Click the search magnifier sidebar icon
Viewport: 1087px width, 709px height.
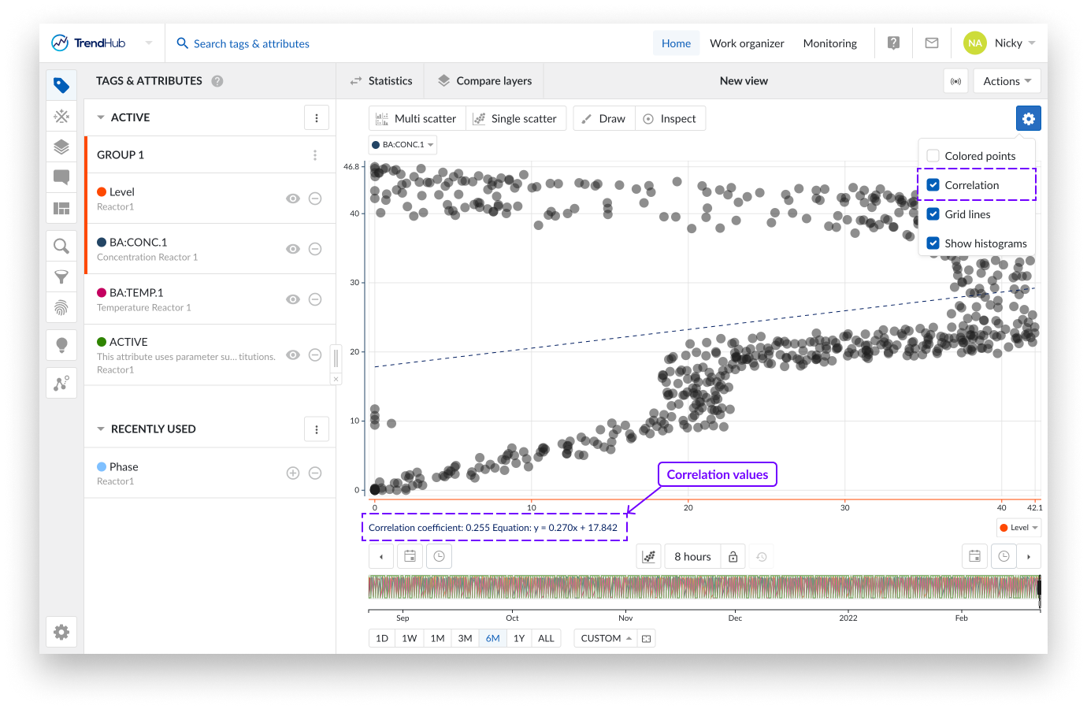pyautogui.click(x=61, y=247)
